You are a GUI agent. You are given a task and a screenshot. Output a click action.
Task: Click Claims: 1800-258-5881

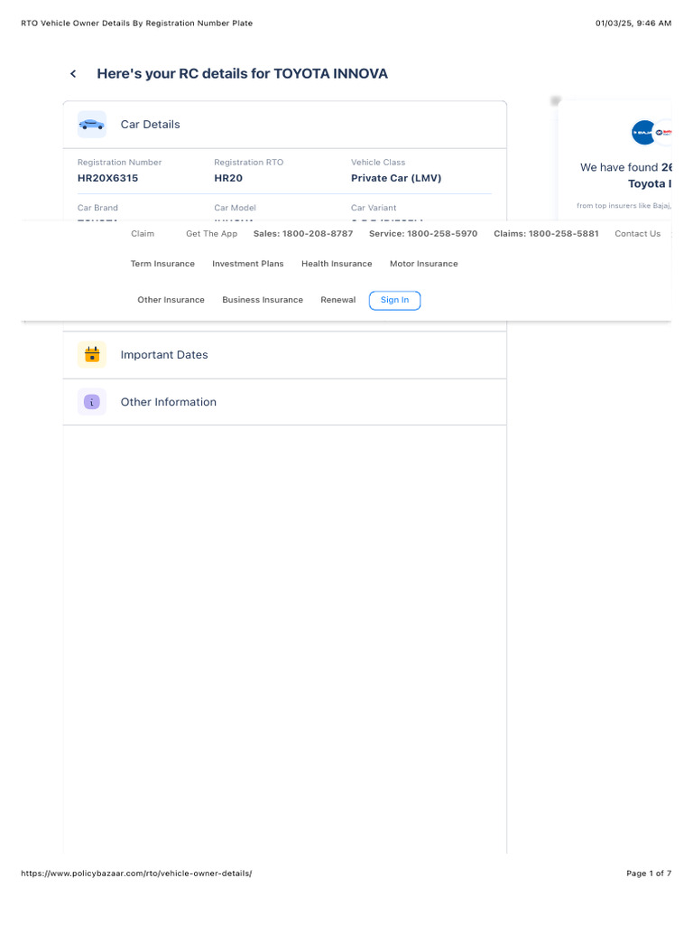coord(546,234)
